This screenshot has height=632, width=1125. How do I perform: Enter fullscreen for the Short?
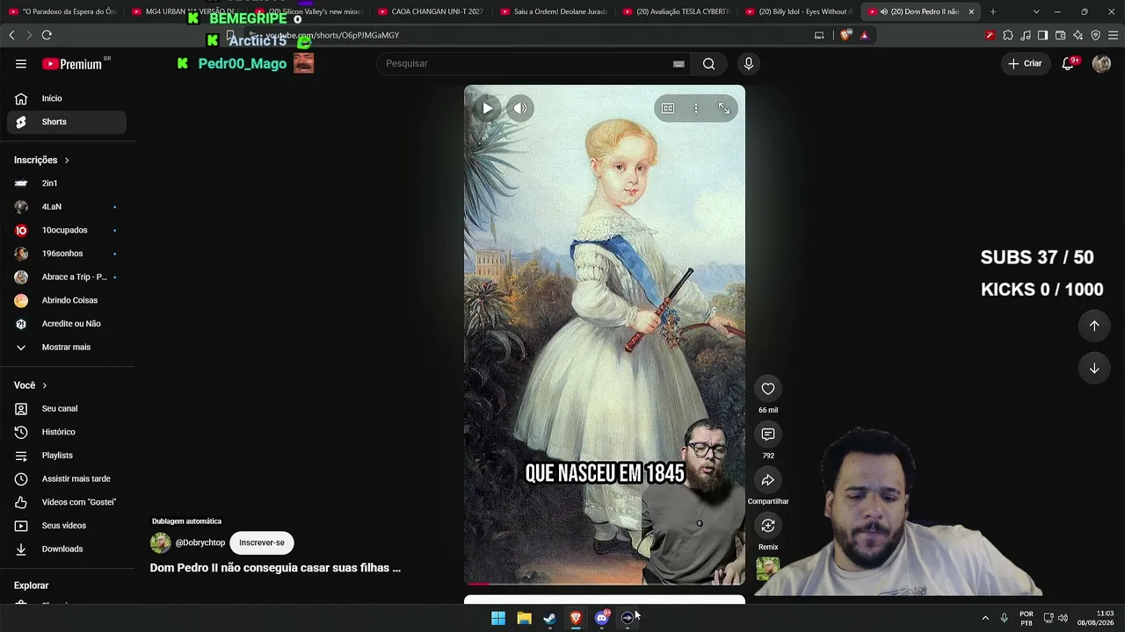pos(724,109)
